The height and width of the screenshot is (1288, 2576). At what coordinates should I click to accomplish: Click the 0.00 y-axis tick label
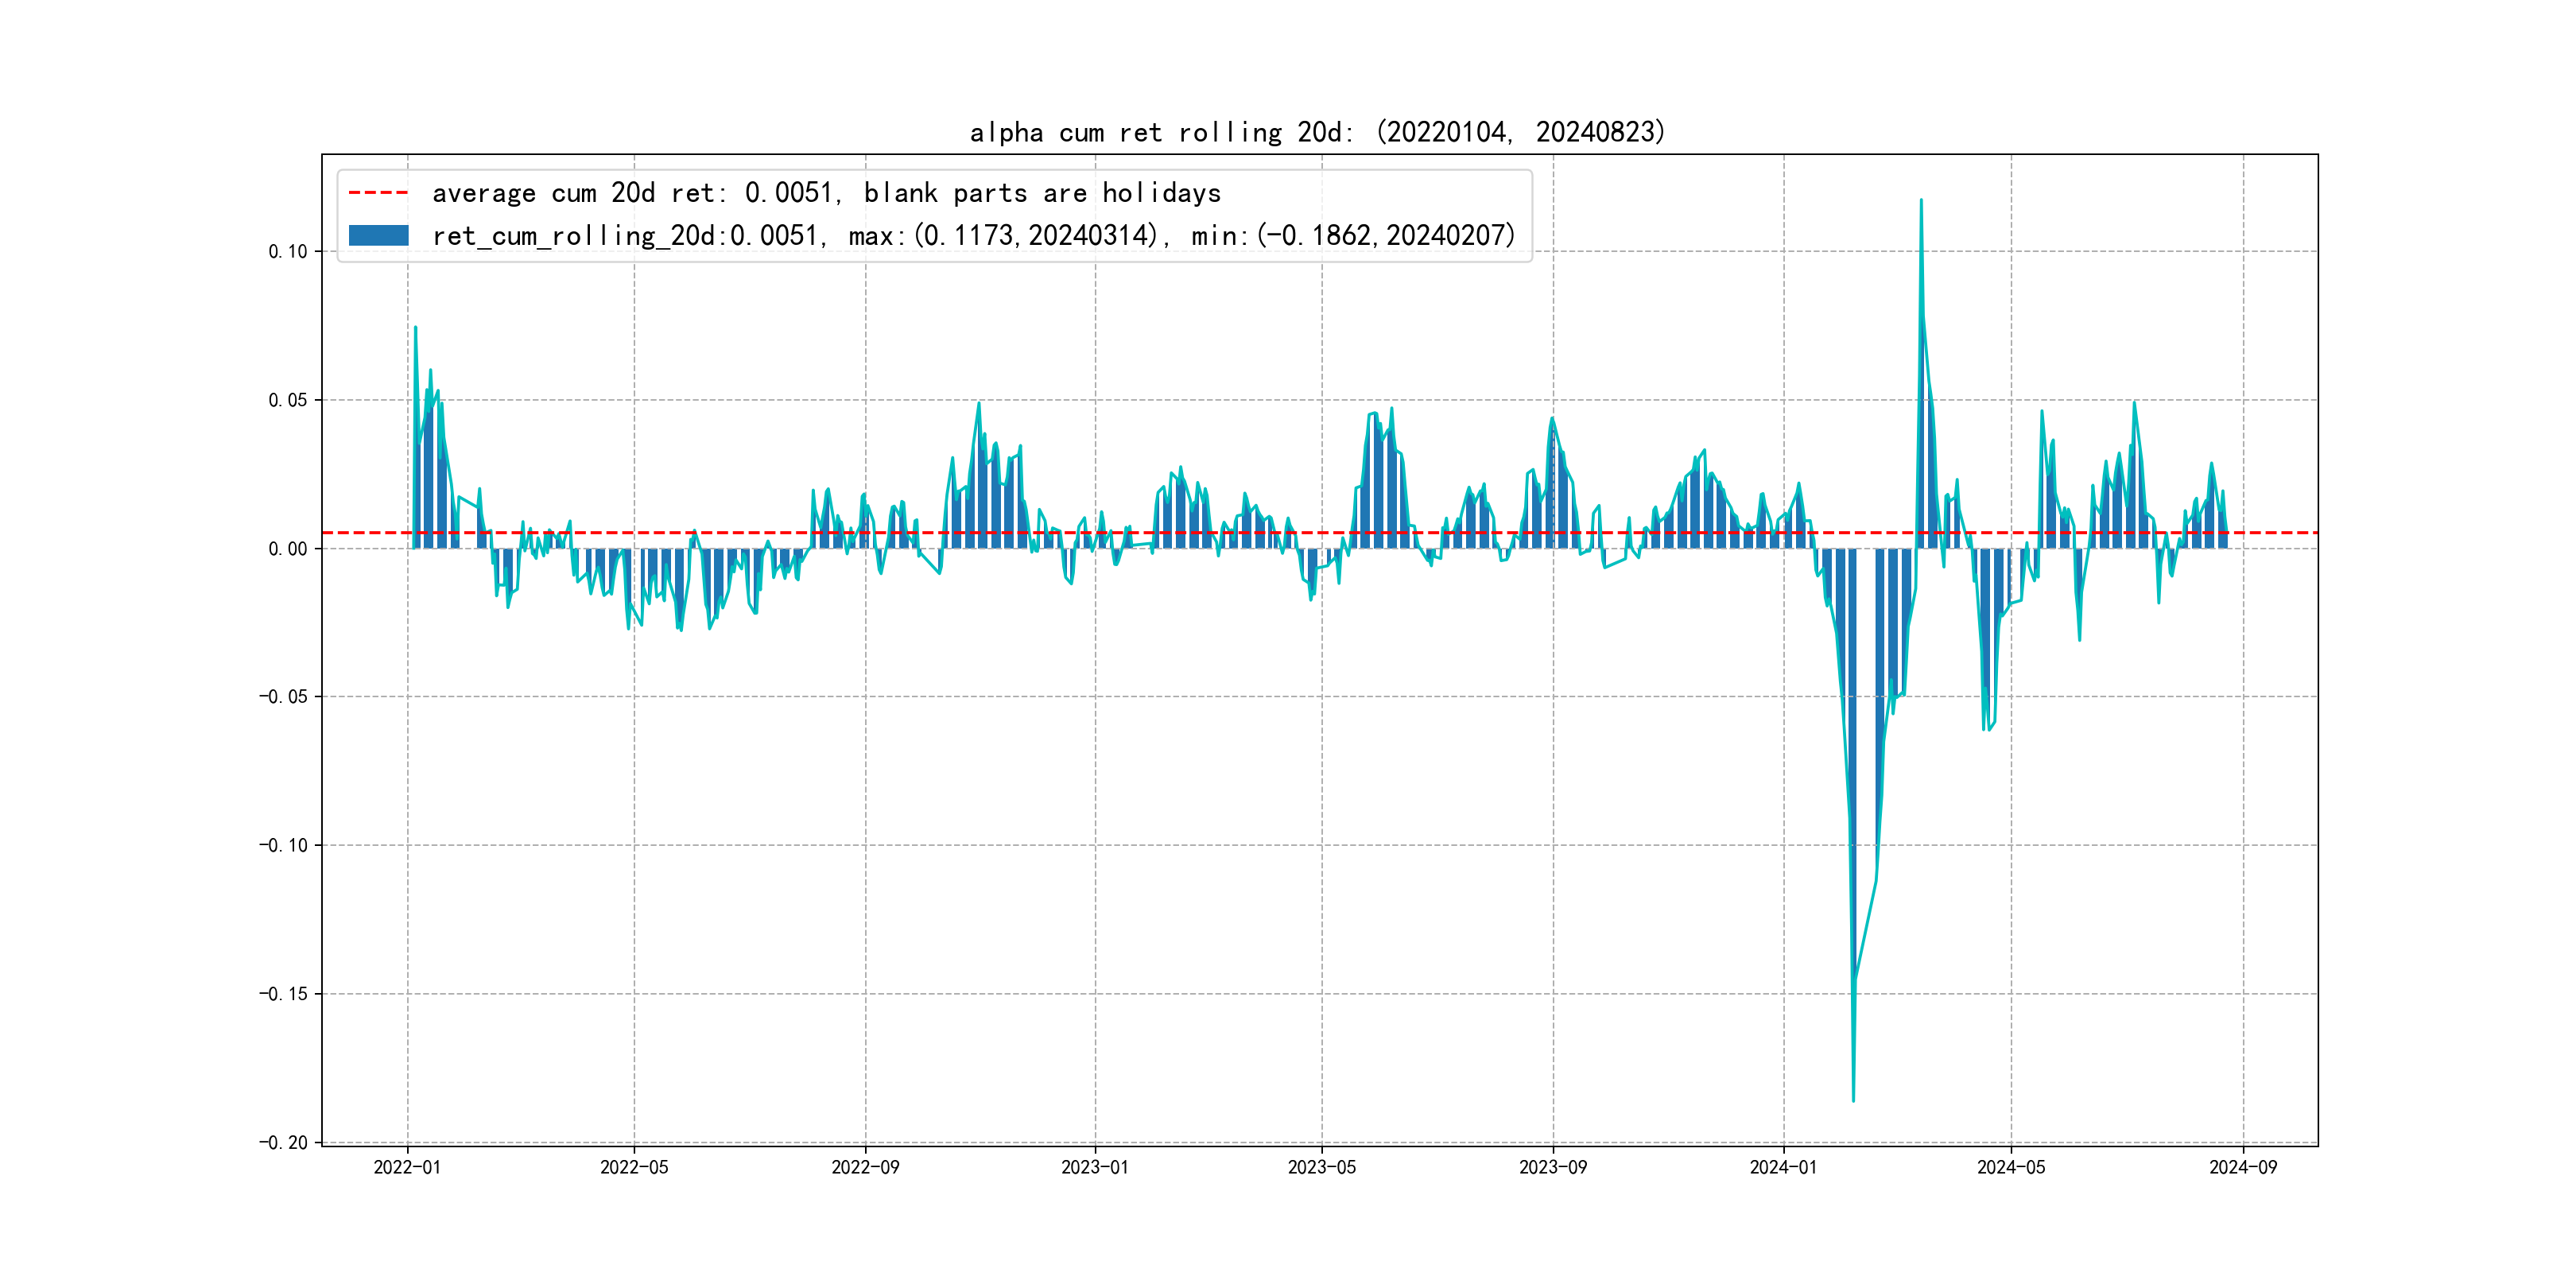click(287, 549)
